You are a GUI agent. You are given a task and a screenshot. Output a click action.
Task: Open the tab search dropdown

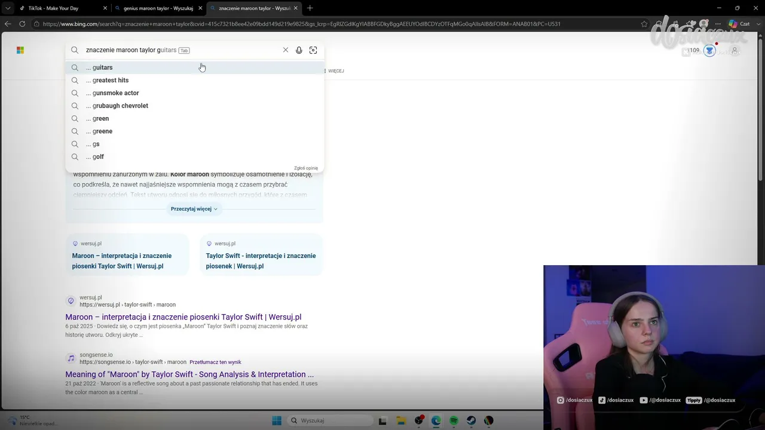click(7, 8)
